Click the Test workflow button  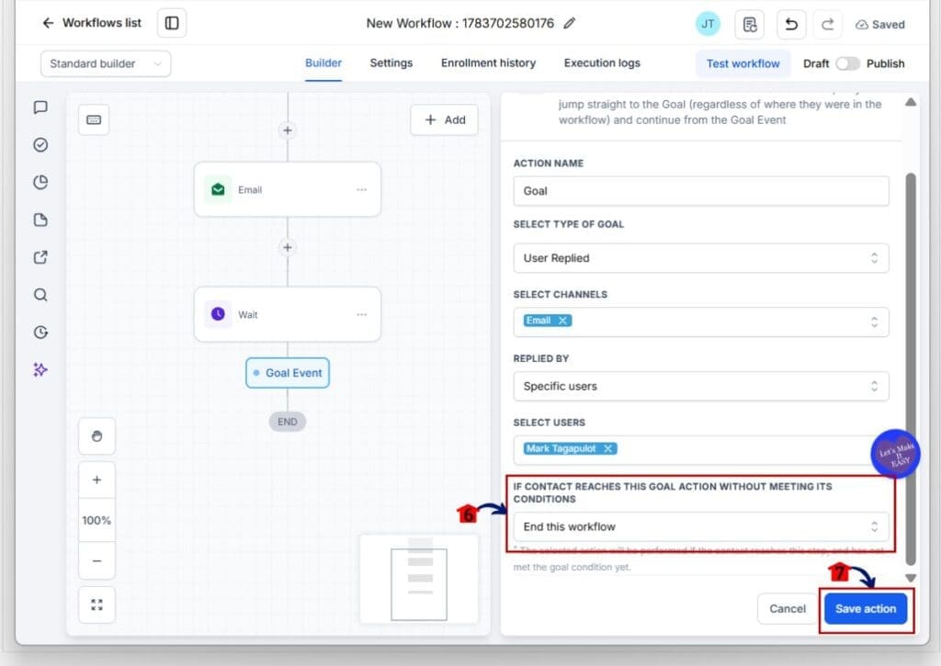743,63
